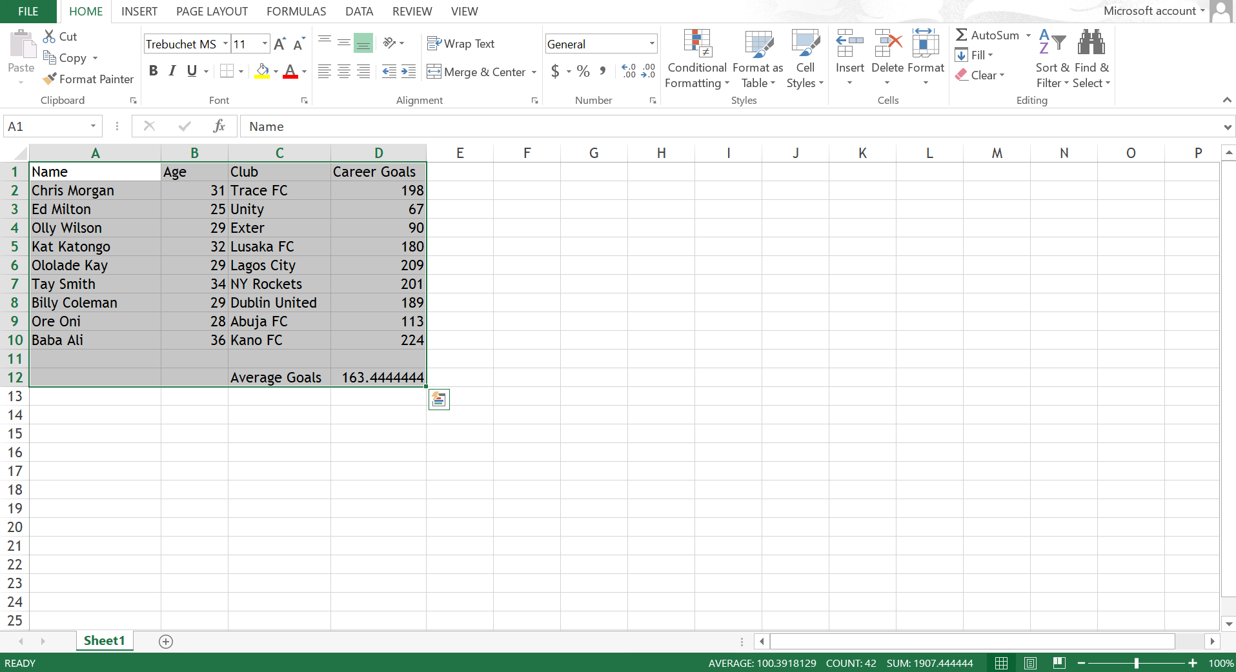
Task: Click the Insert cells icon
Action: [x=849, y=43]
